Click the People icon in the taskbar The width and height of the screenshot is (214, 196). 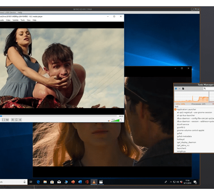click(166, 182)
